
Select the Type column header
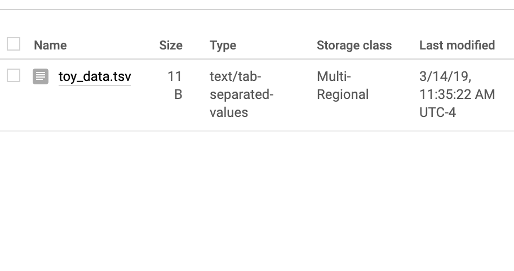(223, 46)
